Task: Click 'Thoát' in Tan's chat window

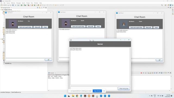Action: coord(45,27)
